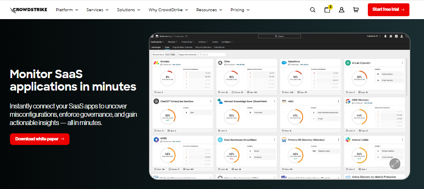Click the apps filter Search field in preview
Image resolution: width=424 pixels, height=189 pixels.
tap(212, 54)
